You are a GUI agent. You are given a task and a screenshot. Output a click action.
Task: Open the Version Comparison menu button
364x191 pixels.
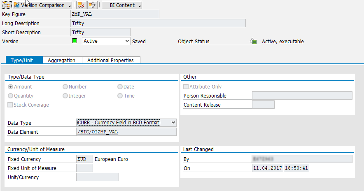[x=42, y=5]
